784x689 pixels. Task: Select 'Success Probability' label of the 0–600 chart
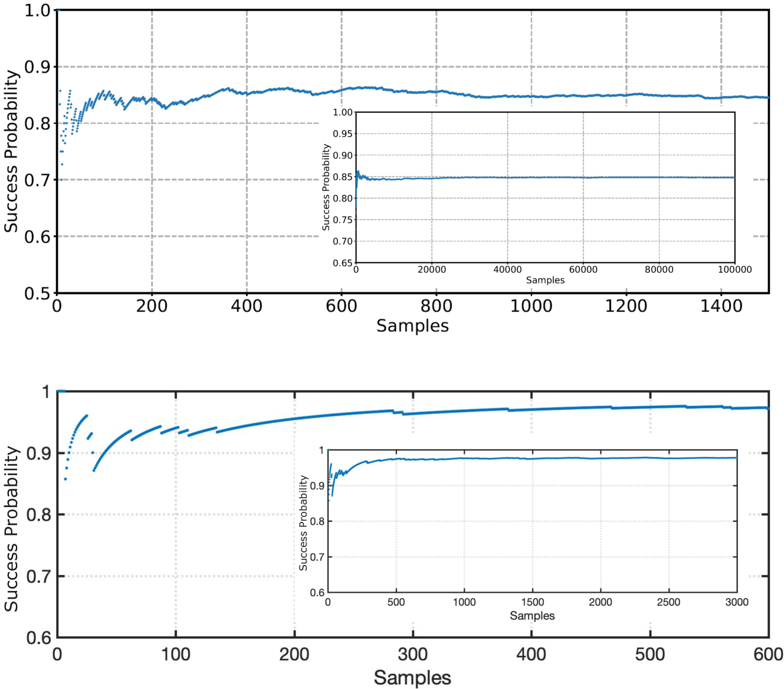coord(11,528)
